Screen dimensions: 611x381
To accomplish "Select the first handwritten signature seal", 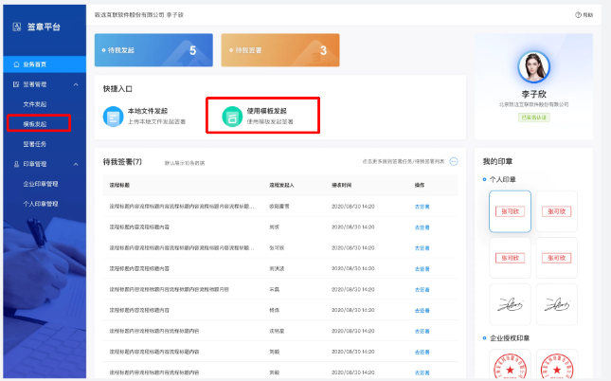I will pyautogui.click(x=510, y=305).
